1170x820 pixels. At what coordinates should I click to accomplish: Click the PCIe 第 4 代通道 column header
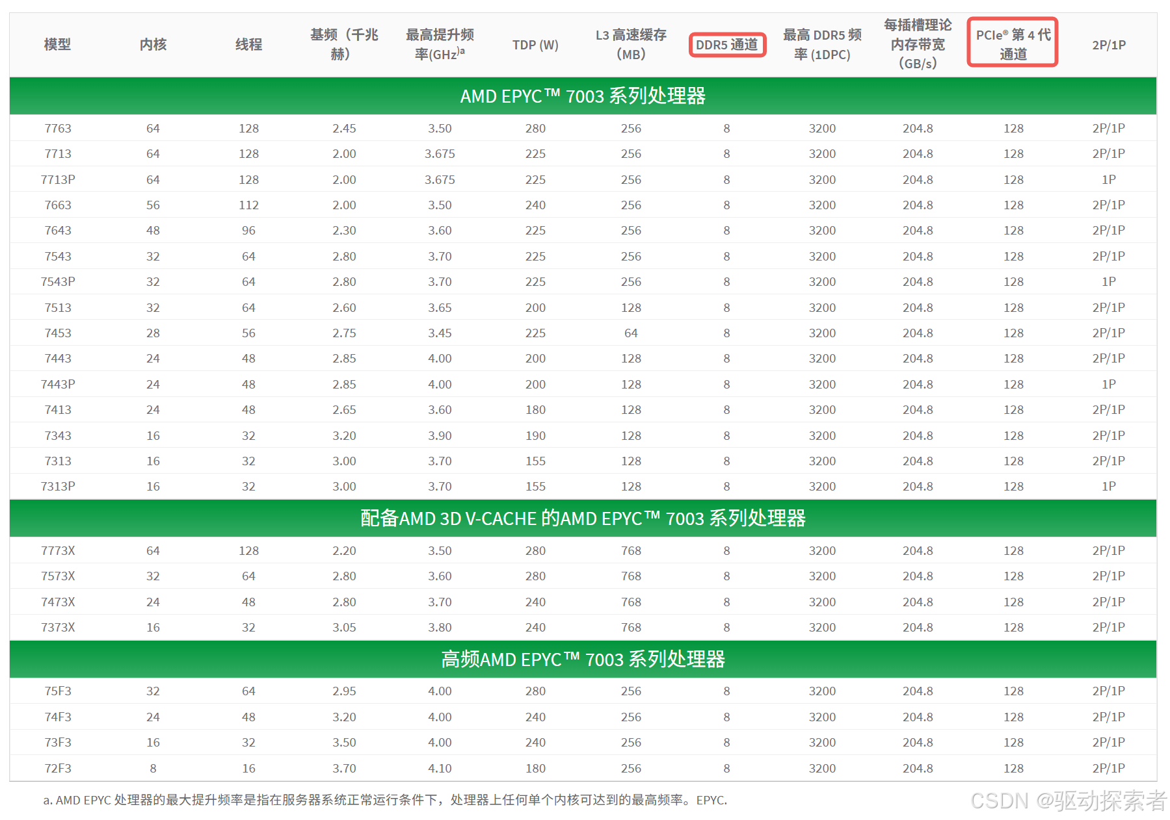point(1013,44)
